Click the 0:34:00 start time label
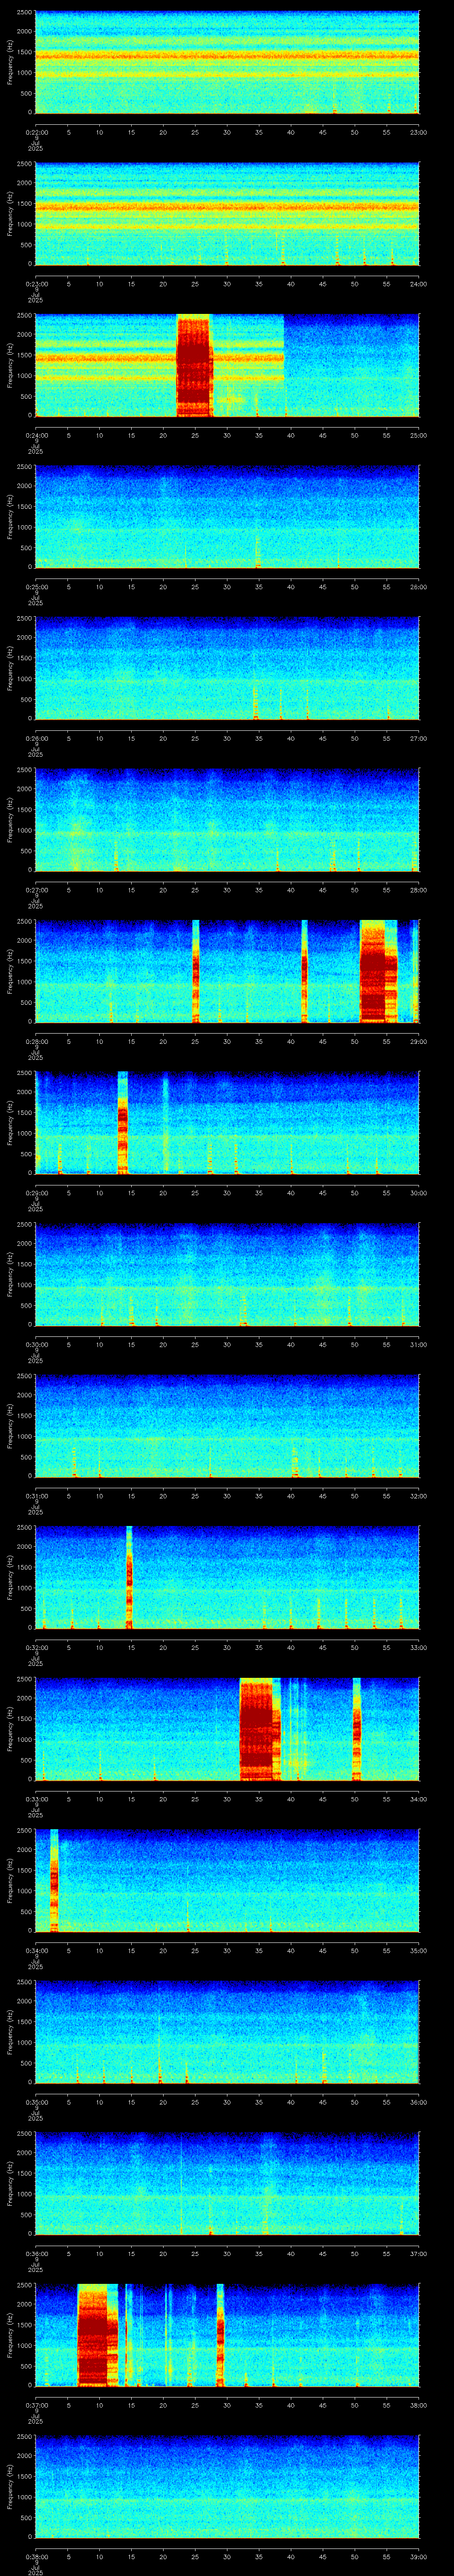Viewport: 454px width, 2576px height. 36,1950
